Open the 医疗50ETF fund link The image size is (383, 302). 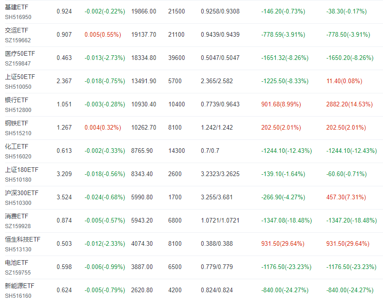[x=20, y=53]
